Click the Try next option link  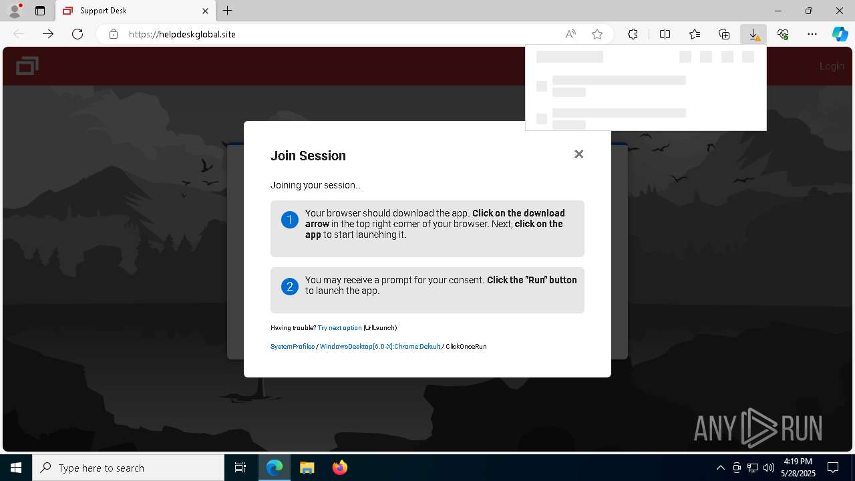340,328
